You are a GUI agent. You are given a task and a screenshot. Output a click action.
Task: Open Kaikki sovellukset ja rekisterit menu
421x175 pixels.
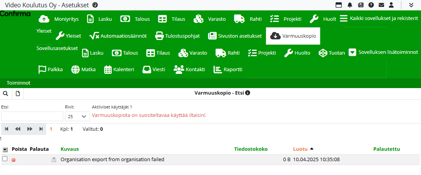[x=379, y=18]
